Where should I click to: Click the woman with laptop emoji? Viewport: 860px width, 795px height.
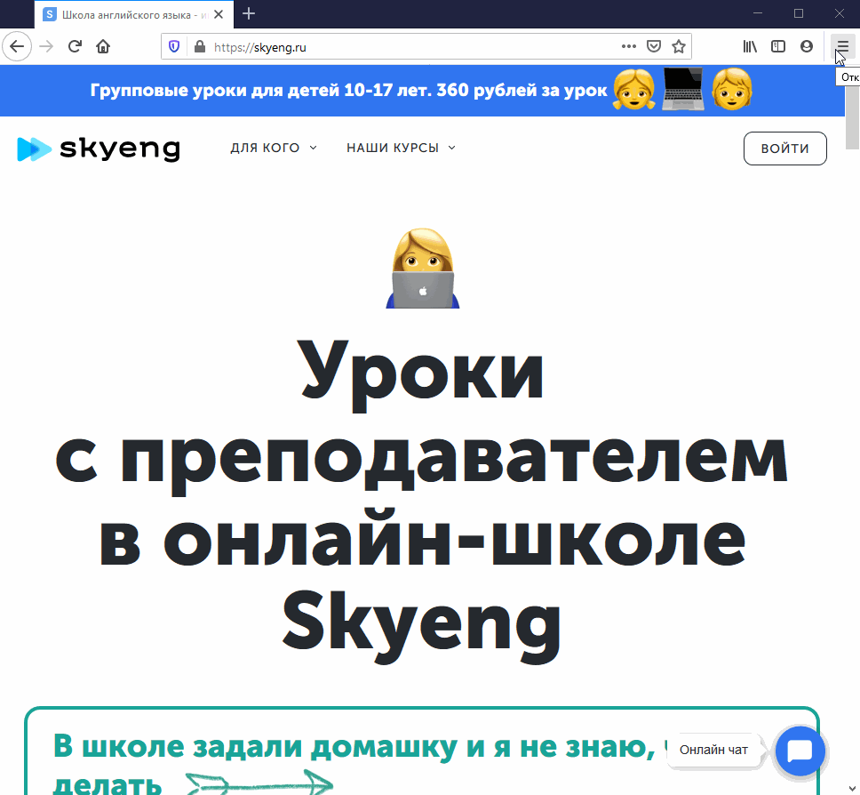[422, 268]
